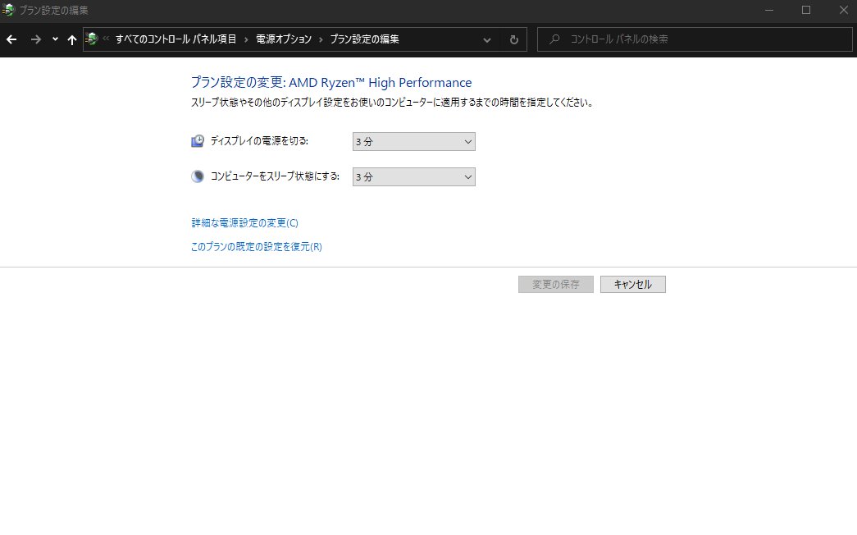The image size is (857, 535).
Task: Select プラン設定の編集 breadcrumb
Action: (365, 39)
